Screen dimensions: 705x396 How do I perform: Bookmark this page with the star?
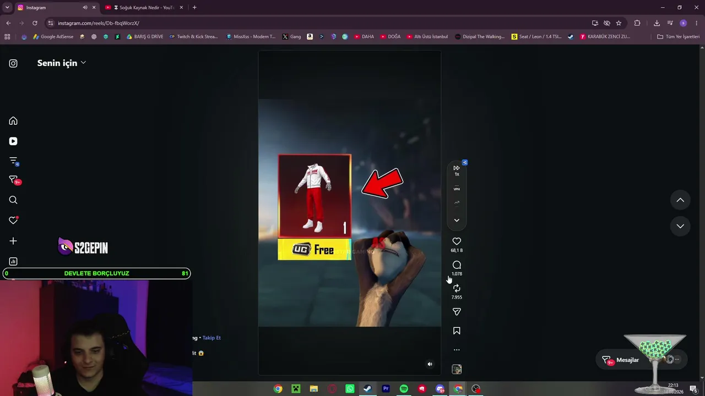click(x=619, y=23)
